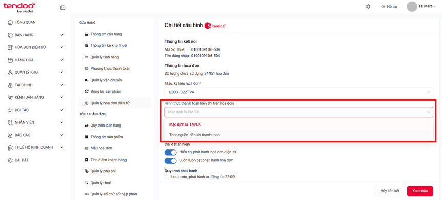Viewport: 442px width, 200px height.
Task: Click the Quản lý vận chuyển truck icon
Action: (87, 80)
